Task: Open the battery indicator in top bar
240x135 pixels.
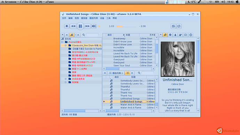Action: click(217, 2)
